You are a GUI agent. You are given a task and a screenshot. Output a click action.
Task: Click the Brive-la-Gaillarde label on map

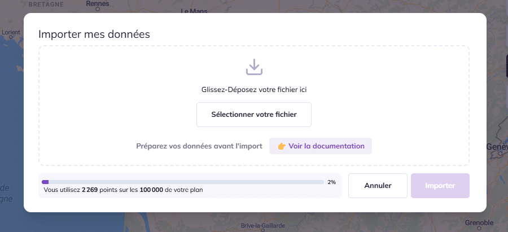click(263, 226)
